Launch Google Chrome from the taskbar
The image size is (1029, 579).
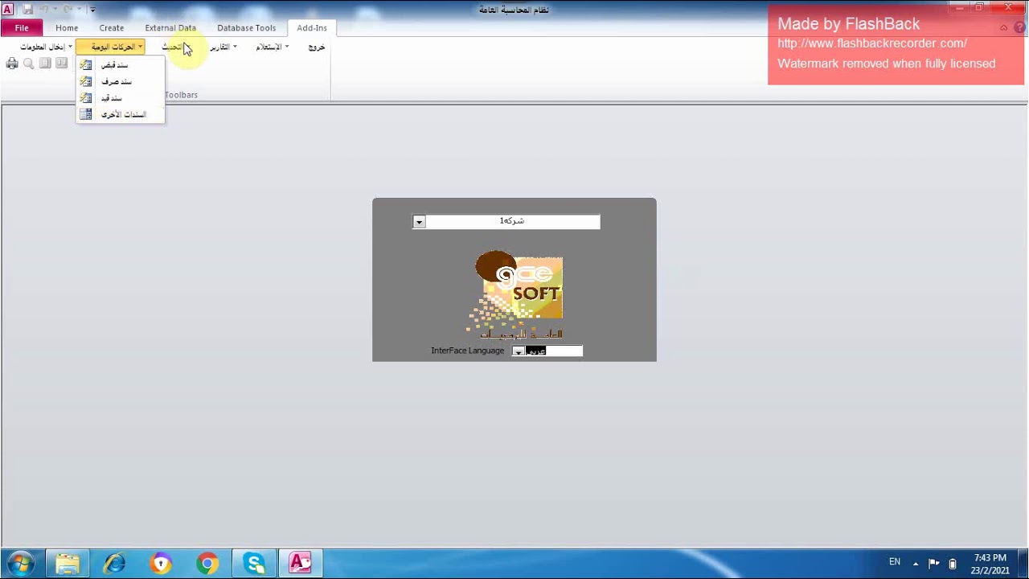tap(207, 564)
